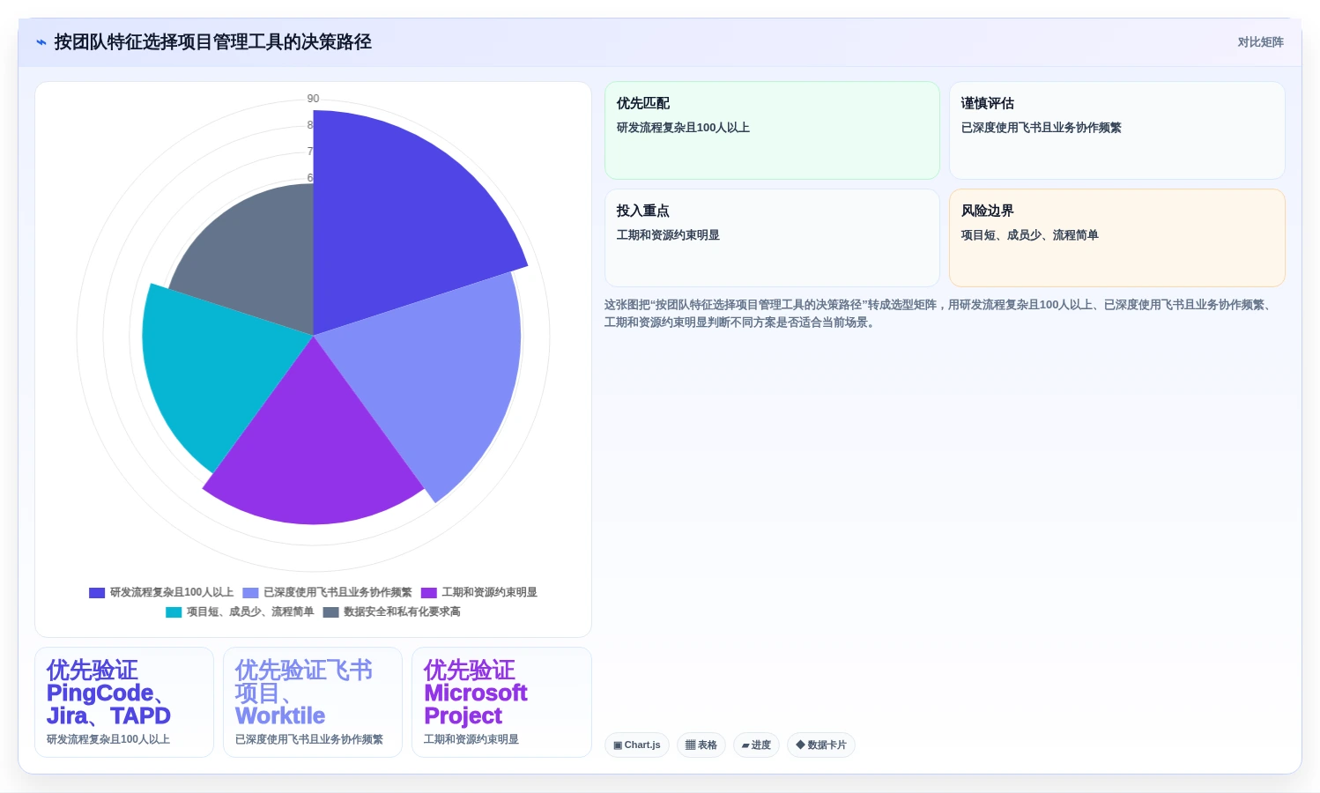Click 研发流程复杂且100人以上 caption under PingCode card
Image resolution: width=1320 pixels, height=793 pixels.
tap(108, 740)
